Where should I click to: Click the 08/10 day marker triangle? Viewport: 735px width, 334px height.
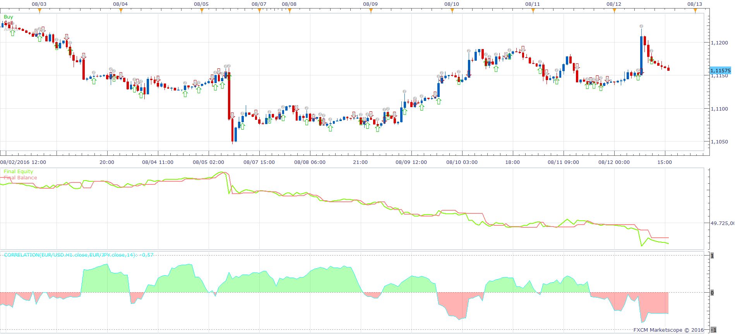click(452, 11)
